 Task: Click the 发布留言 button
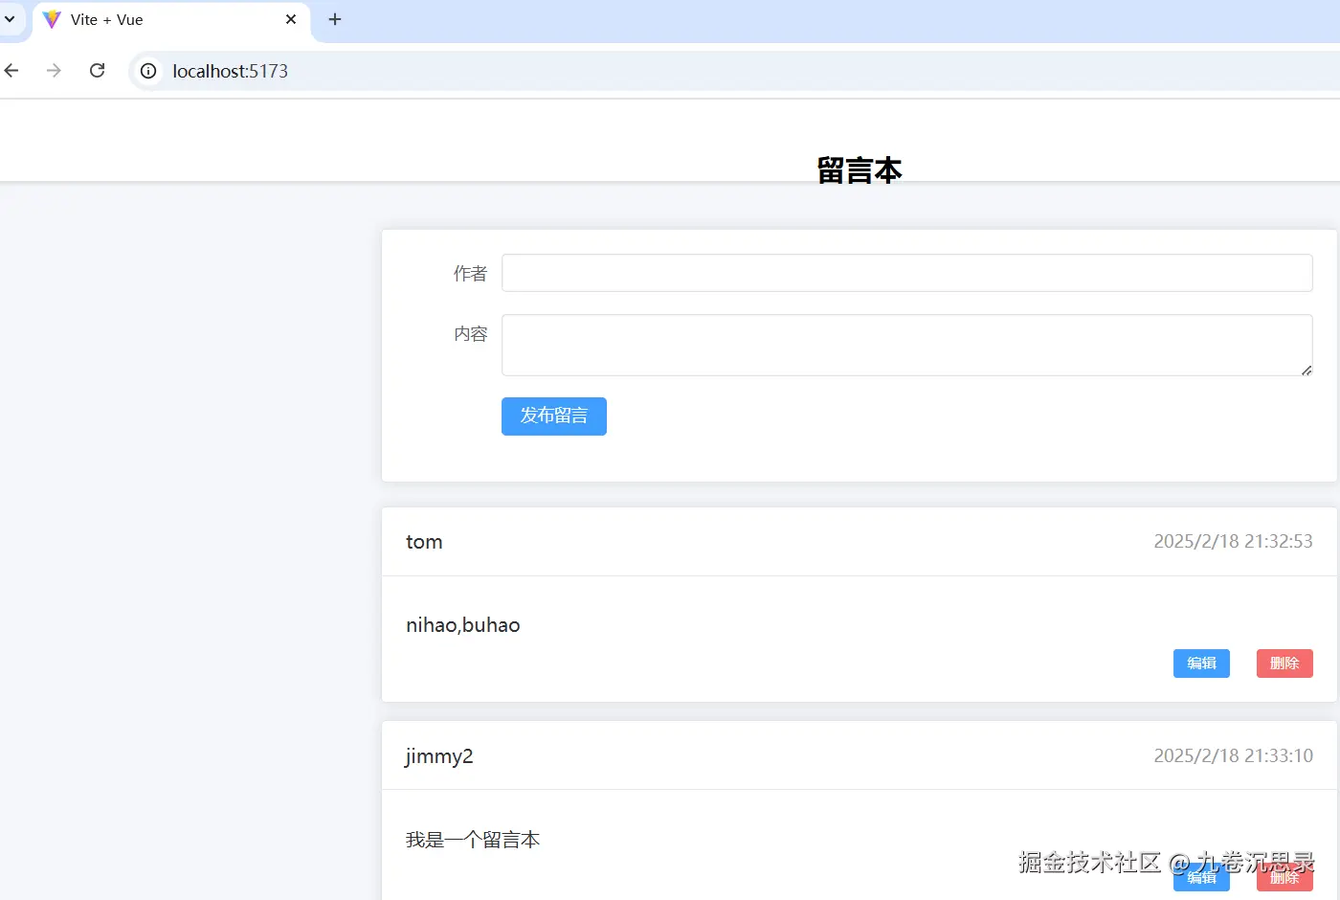click(x=554, y=416)
